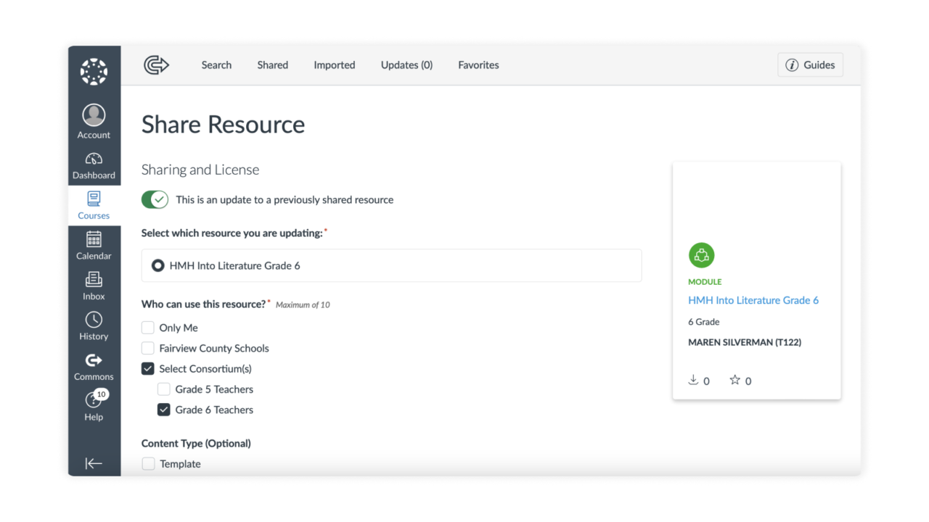Click MAREN SILVERMAN (T122) author name
The height and width of the screenshot is (522, 929).
745,342
